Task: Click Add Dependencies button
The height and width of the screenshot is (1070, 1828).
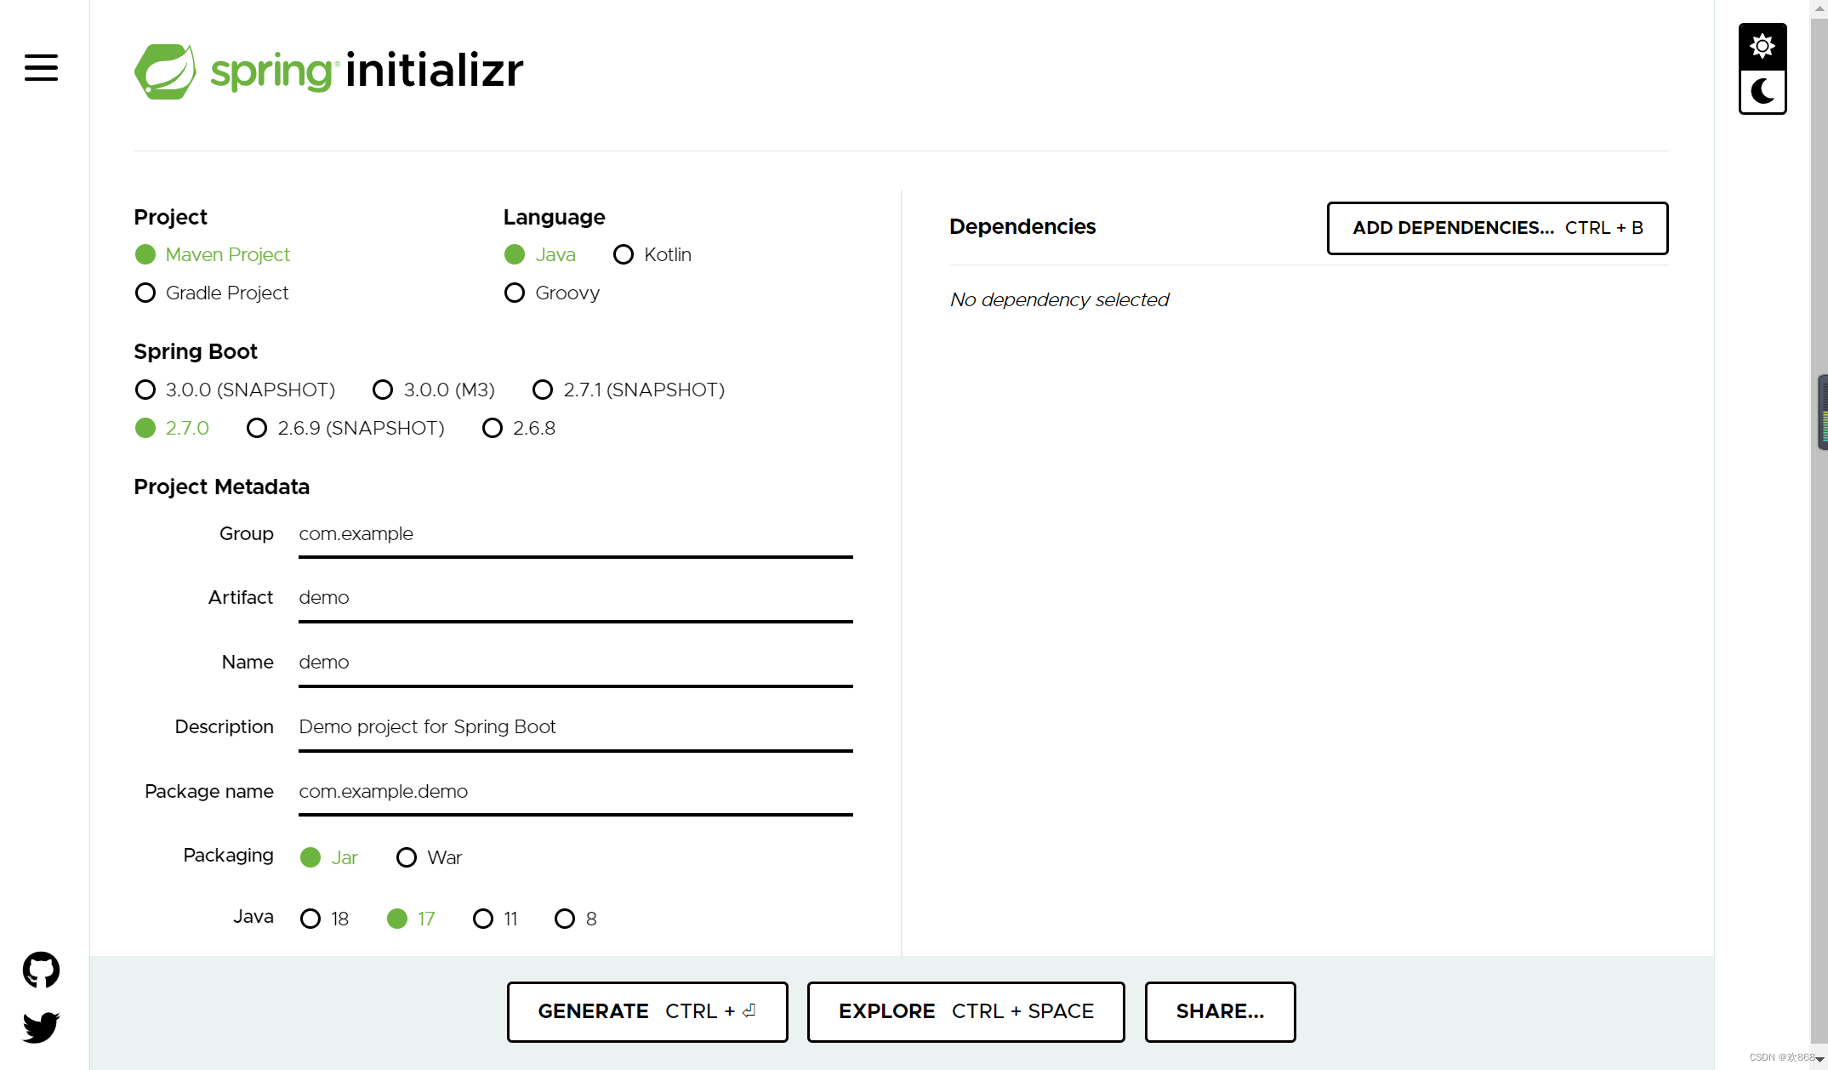Action: point(1497,228)
